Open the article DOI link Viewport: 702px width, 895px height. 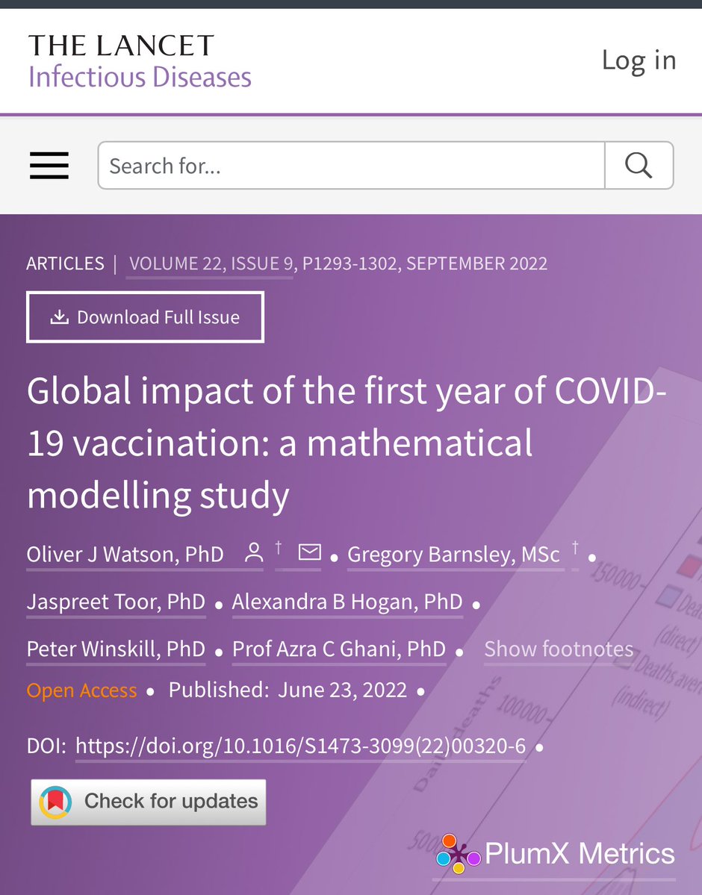(x=300, y=746)
